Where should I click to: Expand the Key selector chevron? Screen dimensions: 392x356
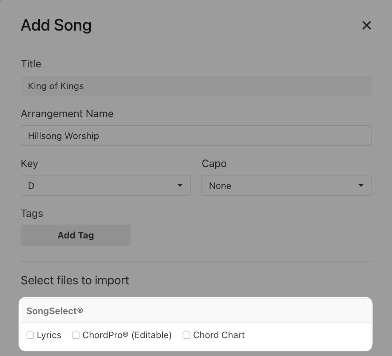point(180,185)
